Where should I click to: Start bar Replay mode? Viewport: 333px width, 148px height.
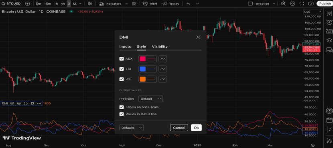tap(171, 4)
